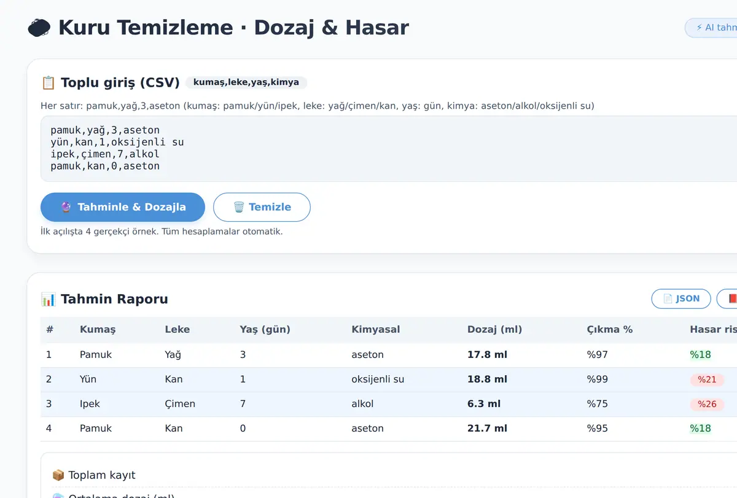Screen dimensions: 737x498
Task: Select the 6.3 ml dosage cell
Action: tap(484, 403)
